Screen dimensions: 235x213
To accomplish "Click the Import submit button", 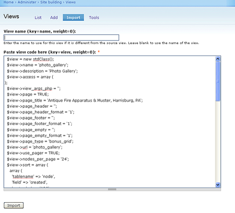I will click(x=14, y=205).
